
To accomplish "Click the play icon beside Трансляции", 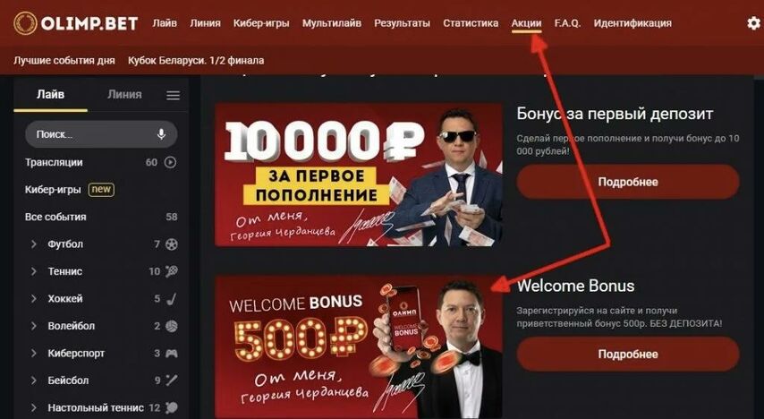I will point(170,162).
